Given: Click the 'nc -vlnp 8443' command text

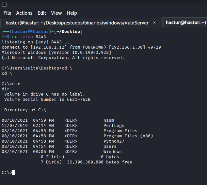Looking at the screenshot, I should [29, 37].
